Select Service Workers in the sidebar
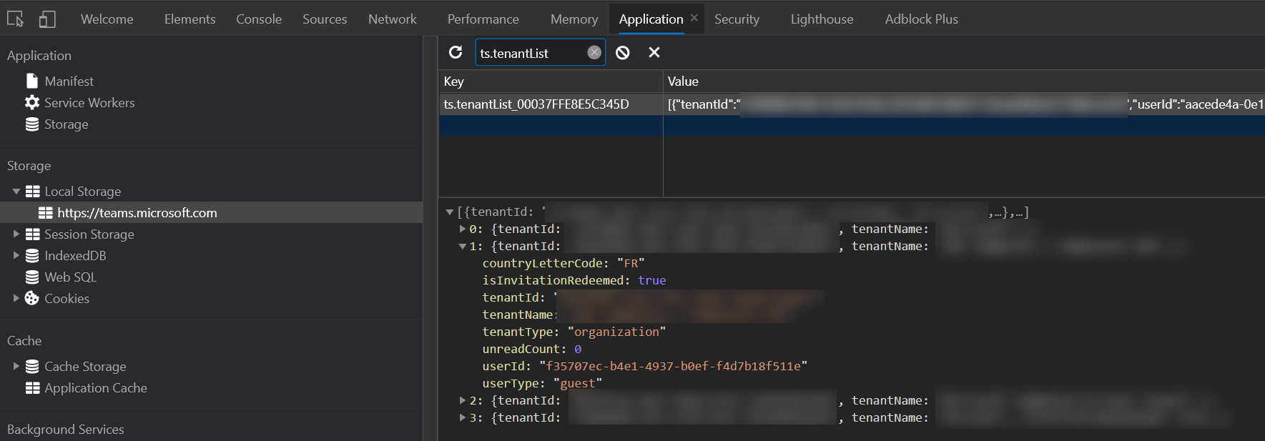 (89, 102)
